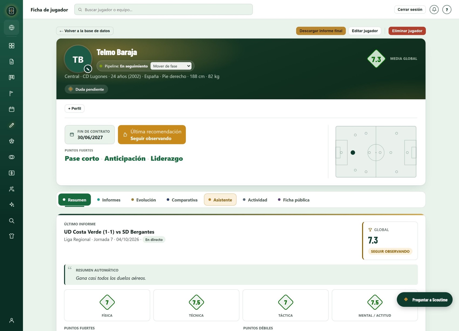Click the Scoutime logo icon in sidebar

click(11, 11)
